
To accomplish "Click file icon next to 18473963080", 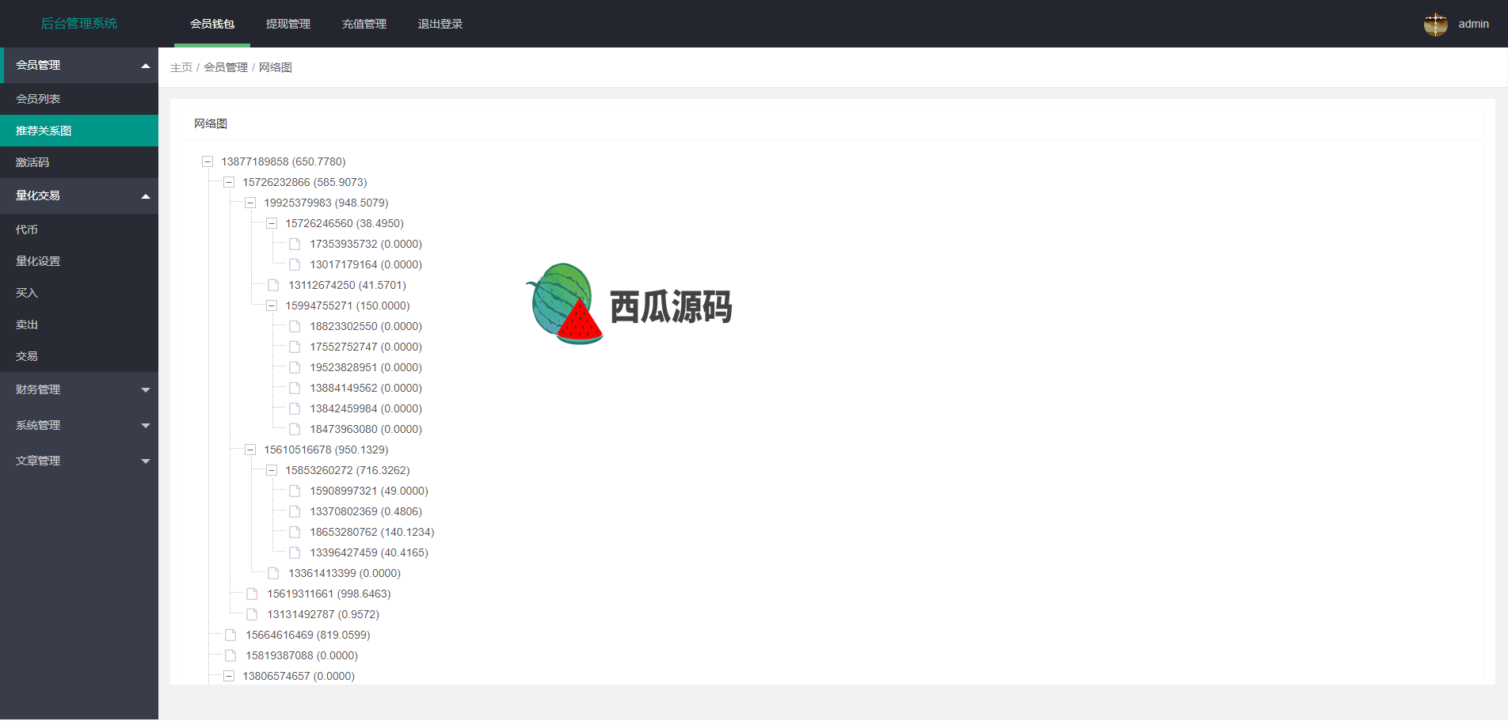I will [x=295, y=429].
